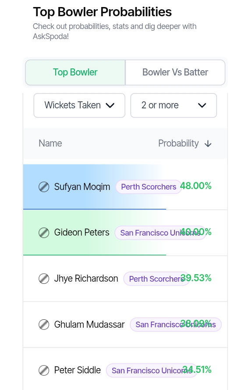Click the cricket ball icon beside Ghulam Mudassar
The height and width of the screenshot is (390, 249).
(44, 325)
